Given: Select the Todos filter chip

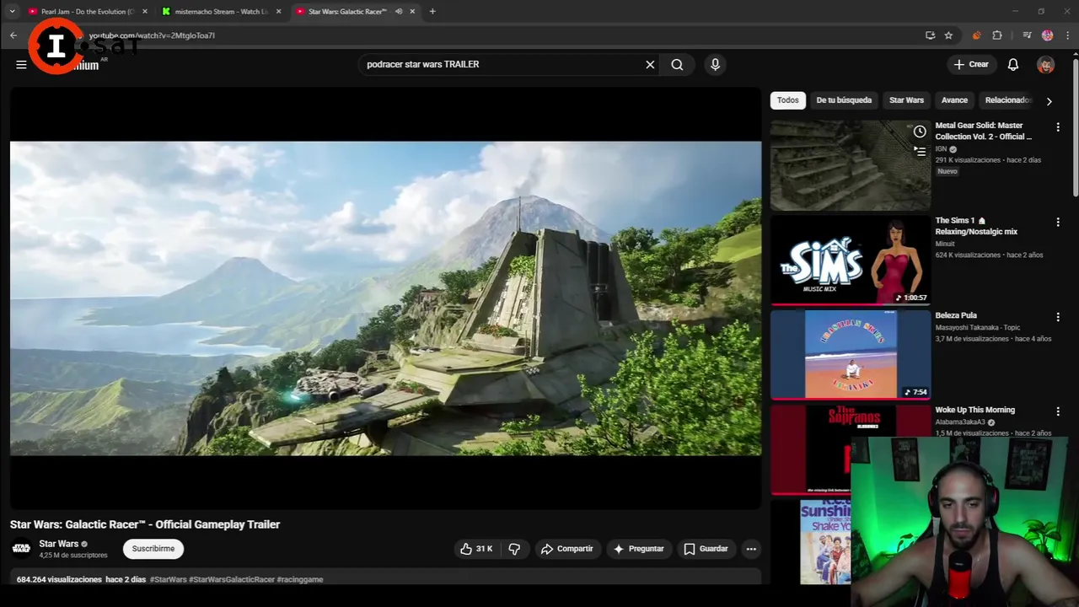Looking at the screenshot, I should click(788, 100).
